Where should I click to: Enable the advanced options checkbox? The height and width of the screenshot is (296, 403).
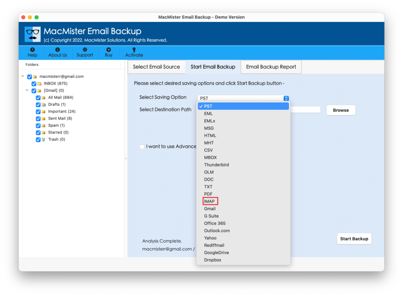point(142,146)
